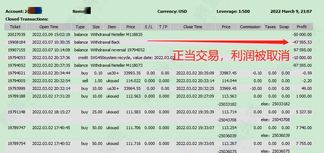Click the -97 595.00 profit value
This screenshot has height=153, width=324.
302,65
